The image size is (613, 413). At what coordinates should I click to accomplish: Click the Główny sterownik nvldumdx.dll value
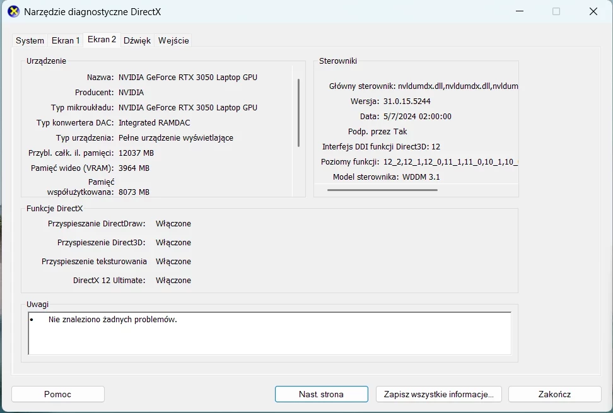pos(458,86)
